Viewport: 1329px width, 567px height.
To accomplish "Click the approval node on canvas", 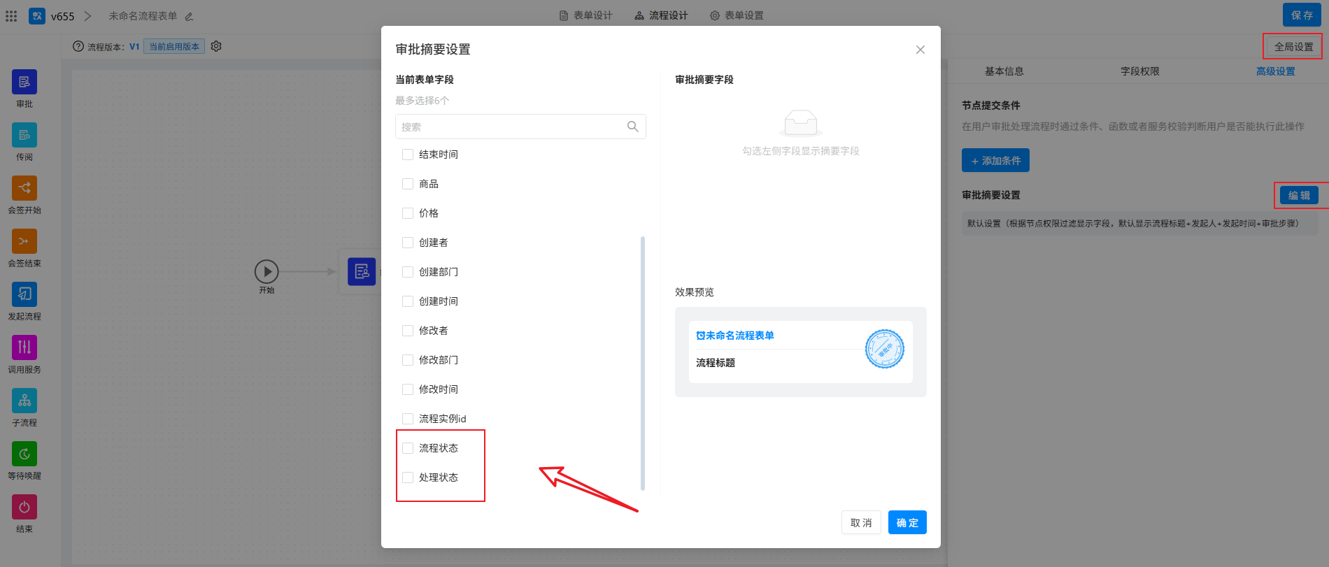I will coord(362,271).
